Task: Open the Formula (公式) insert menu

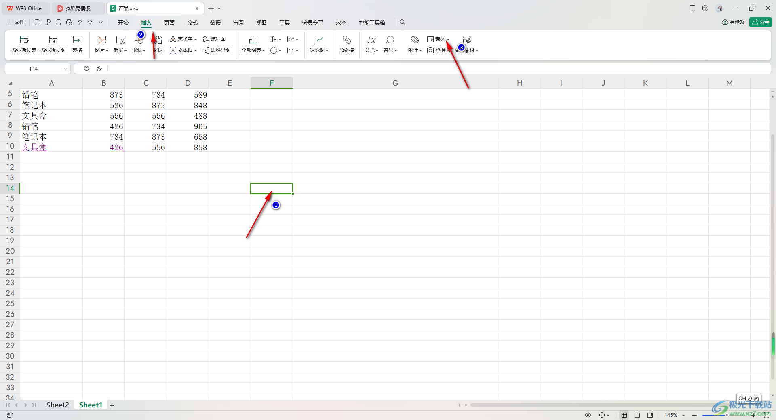Action: [x=371, y=44]
